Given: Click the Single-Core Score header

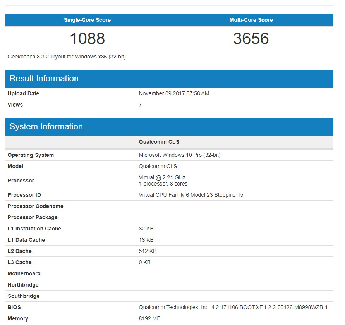Looking at the screenshot, I should (x=87, y=20).
